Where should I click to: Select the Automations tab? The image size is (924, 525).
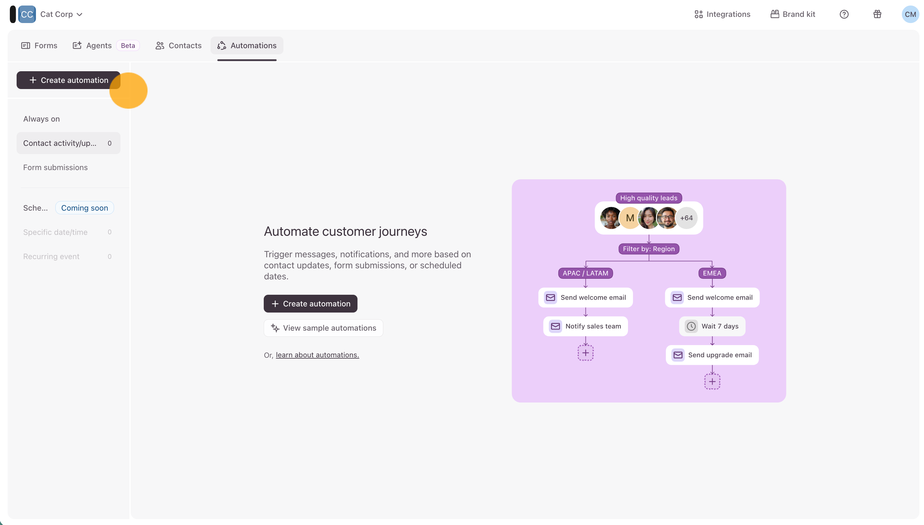click(x=247, y=46)
